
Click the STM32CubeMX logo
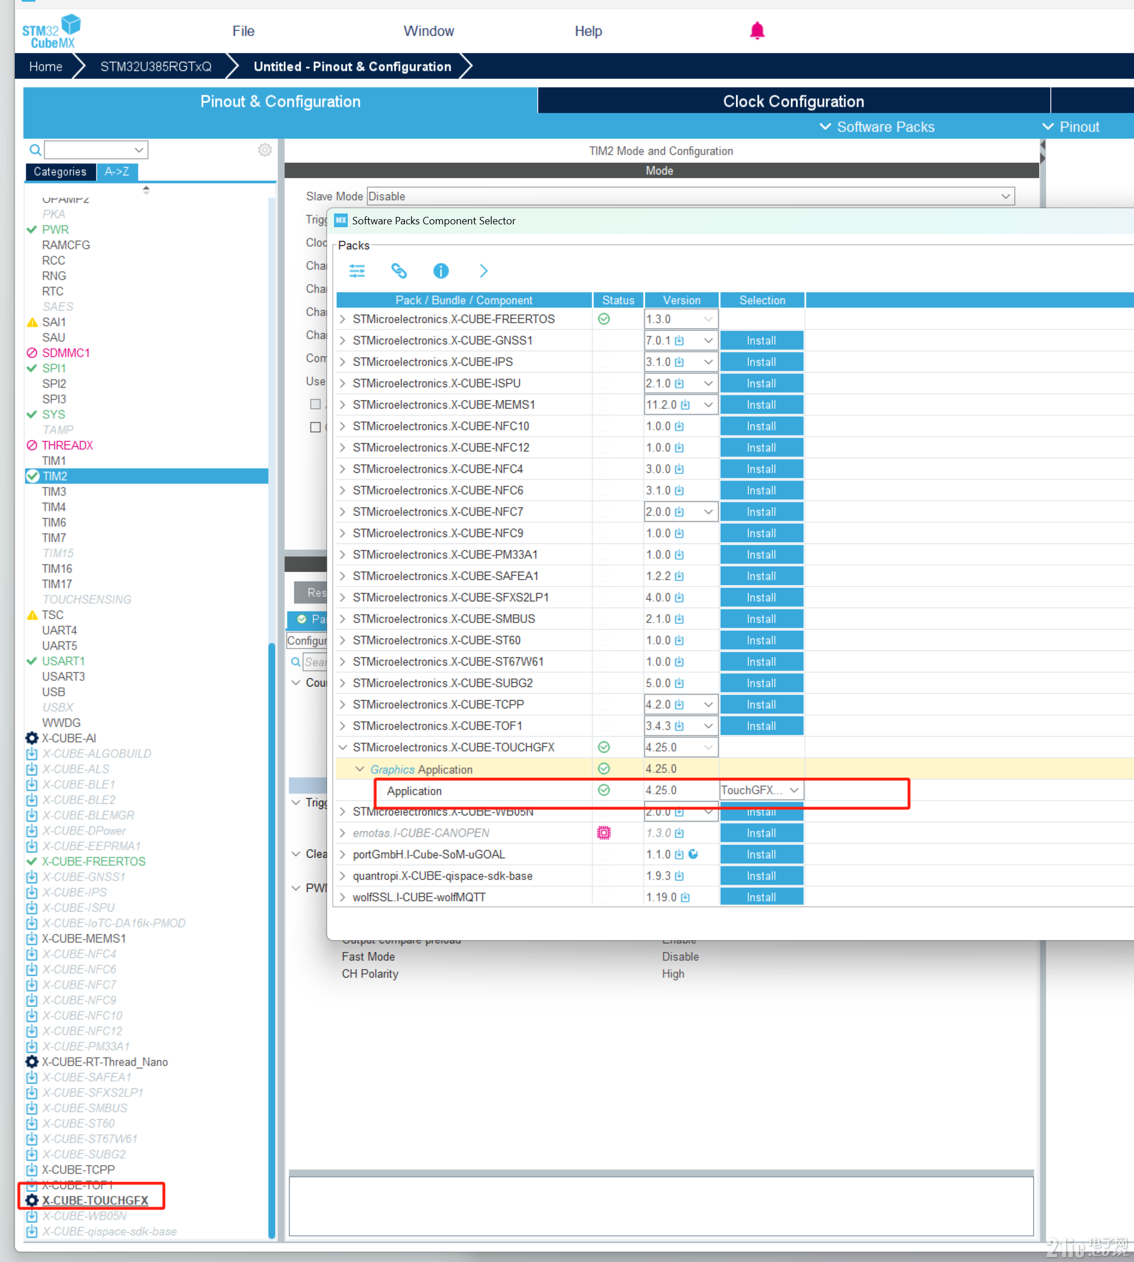point(52,32)
